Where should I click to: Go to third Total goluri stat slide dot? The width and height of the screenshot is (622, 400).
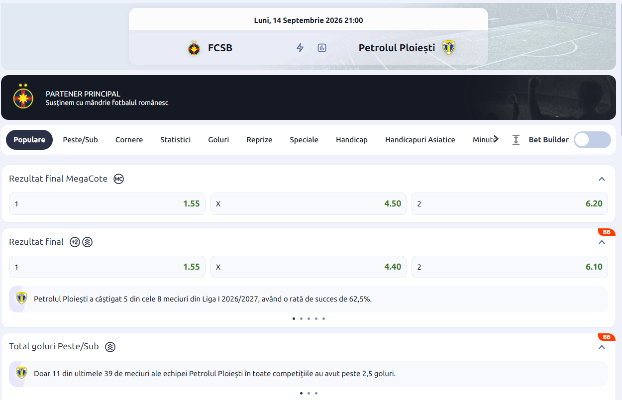click(x=316, y=393)
